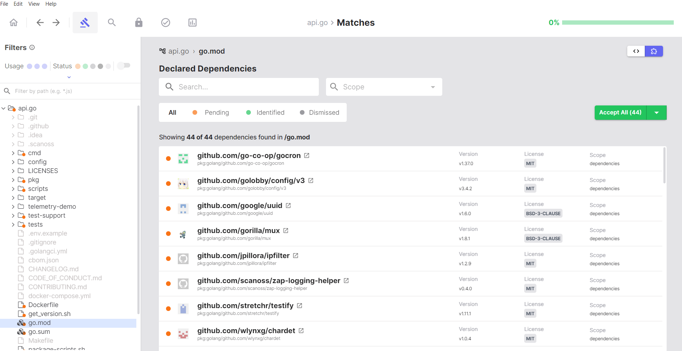The image size is (682, 351).
Task: Open the search magnifier in toolbar
Action: [x=112, y=23]
